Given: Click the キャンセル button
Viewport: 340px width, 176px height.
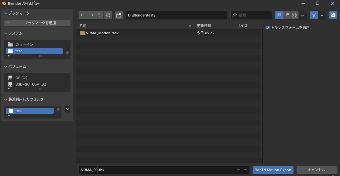Looking at the screenshot, I should click(316, 170).
